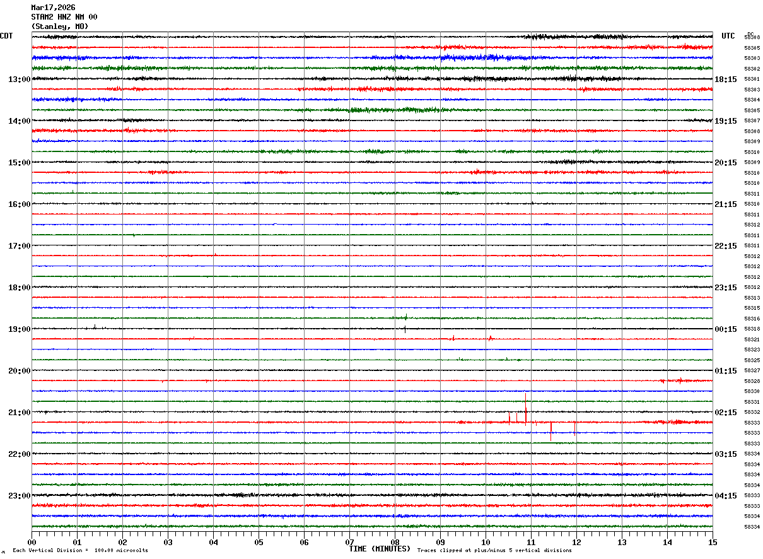The width and height of the screenshot is (763, 559).
Task: Click the 00:15 UTC time label
Action: tap(726, 329)
